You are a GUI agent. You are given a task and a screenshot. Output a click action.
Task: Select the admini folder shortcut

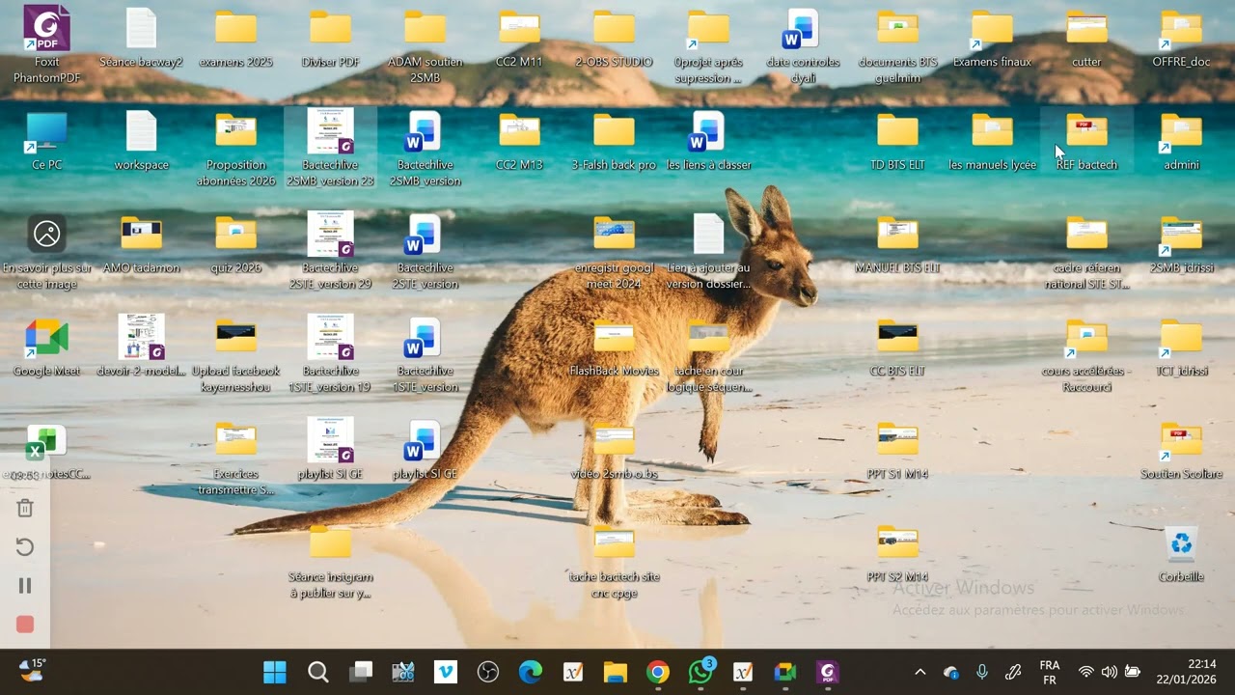click(x=1181, y=141)
